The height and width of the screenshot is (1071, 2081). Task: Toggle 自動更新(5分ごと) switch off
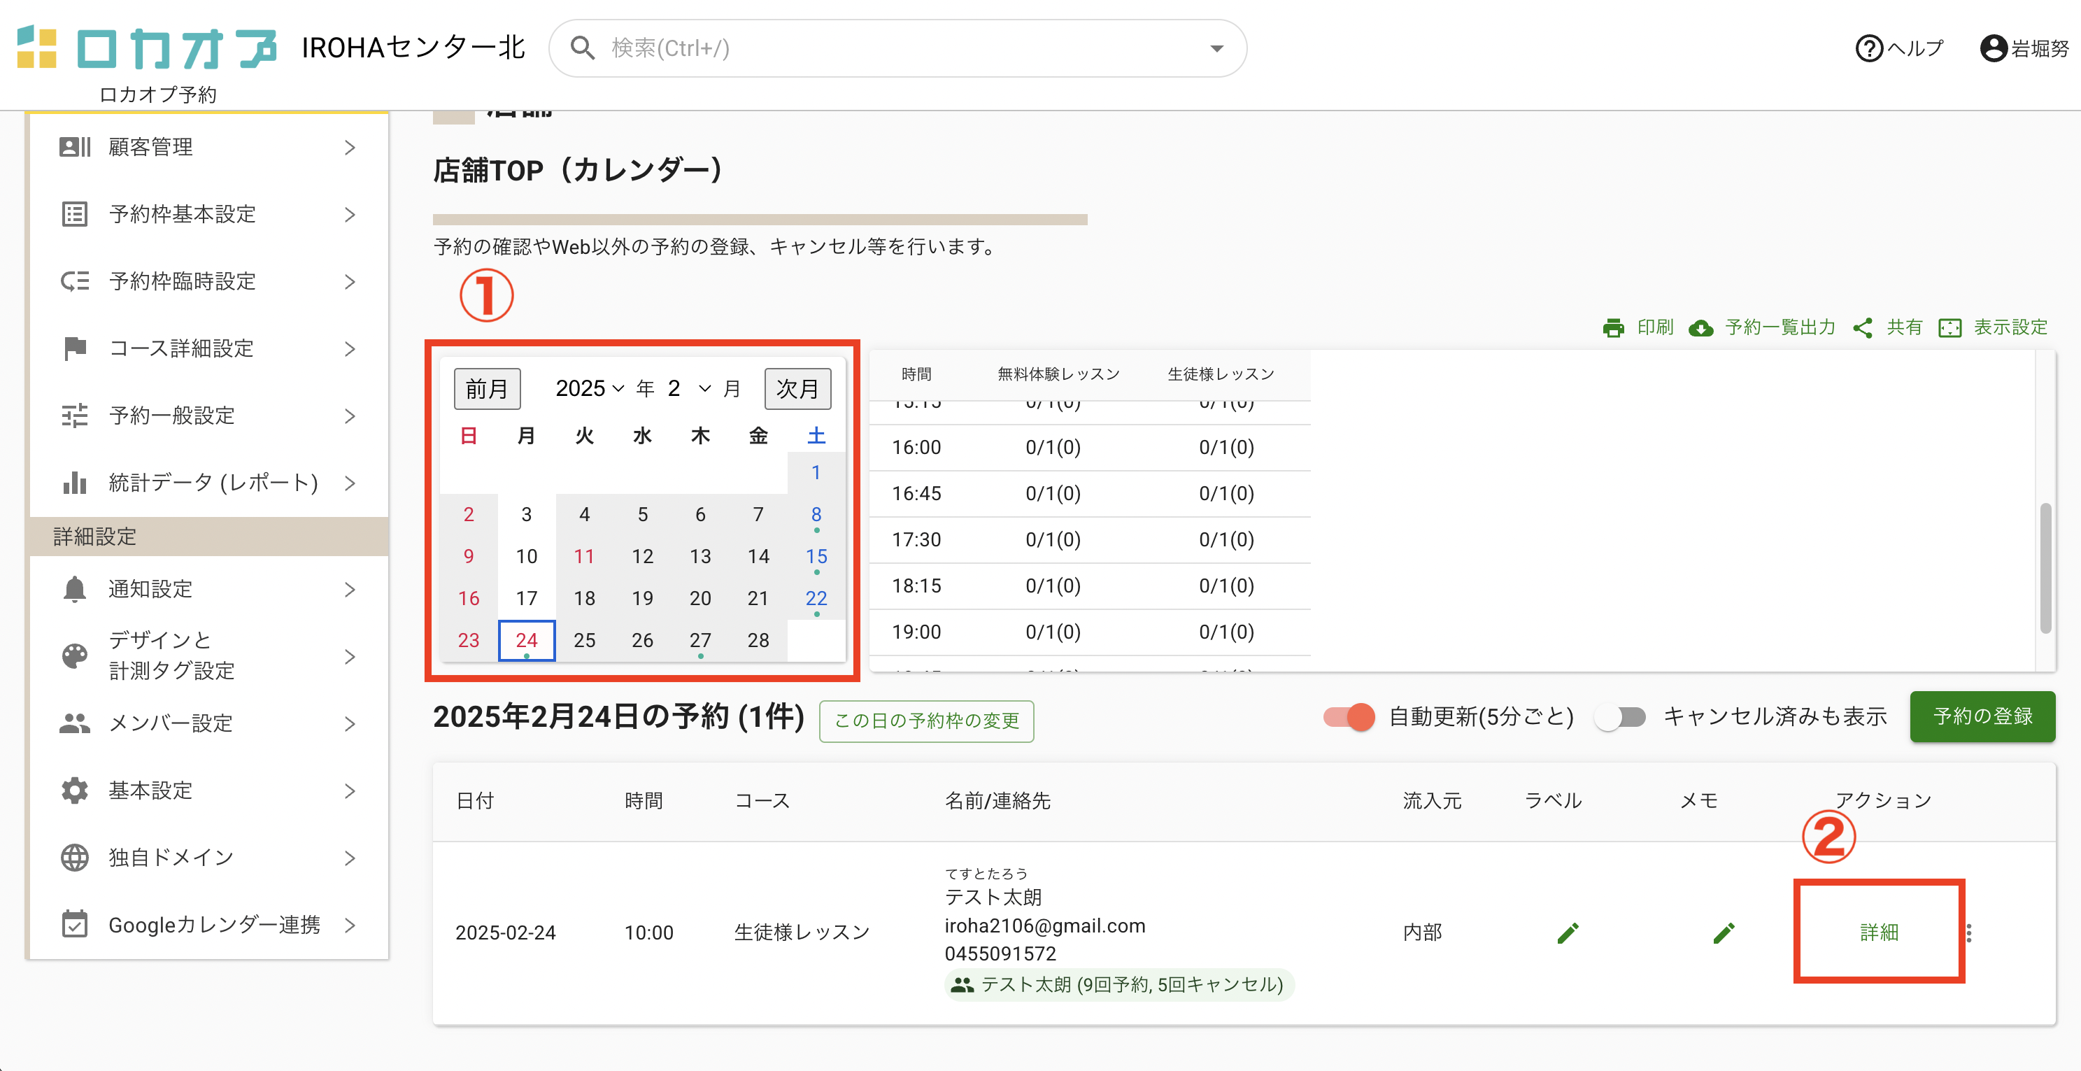[x=1349, y=716]
